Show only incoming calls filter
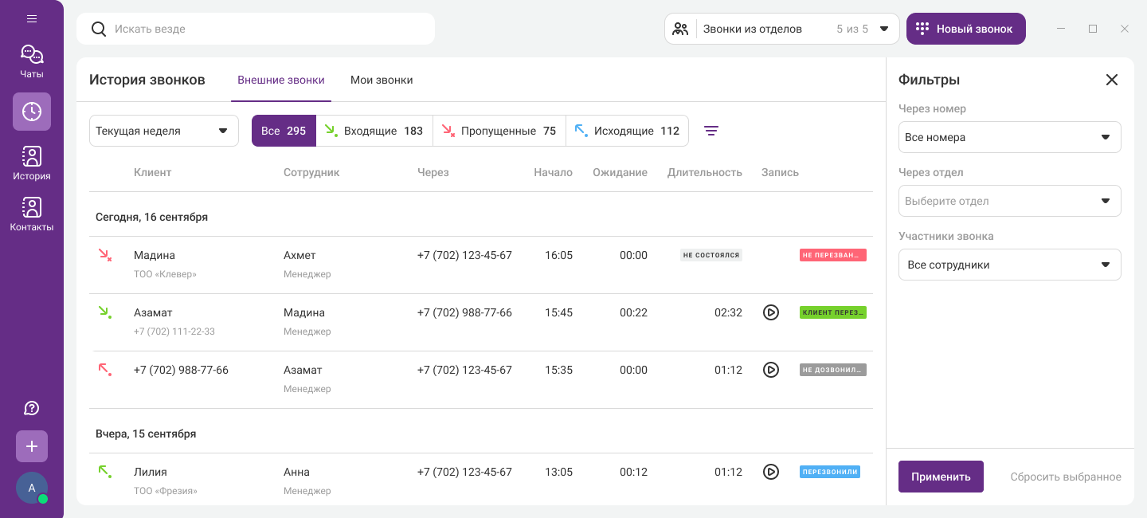This screenshot has width=1147, height=518. click(x=374, y=131)
